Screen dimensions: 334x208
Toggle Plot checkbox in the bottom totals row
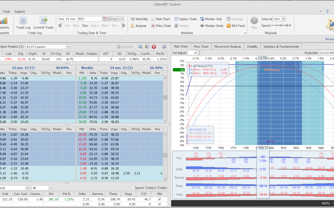tap(159, 204)
